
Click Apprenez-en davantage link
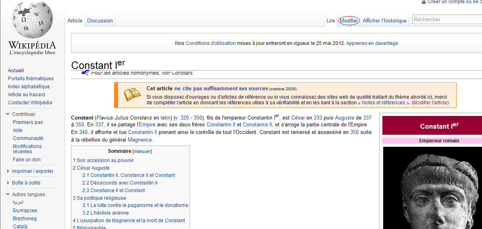point(372,43)
